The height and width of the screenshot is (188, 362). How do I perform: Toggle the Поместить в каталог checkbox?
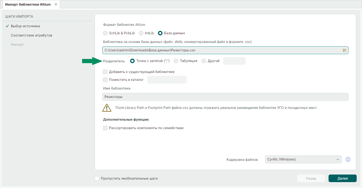click(x=105, y=80)
